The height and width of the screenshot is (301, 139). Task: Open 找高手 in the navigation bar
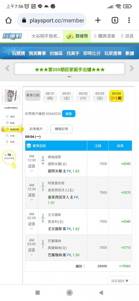tap(73, 53)
